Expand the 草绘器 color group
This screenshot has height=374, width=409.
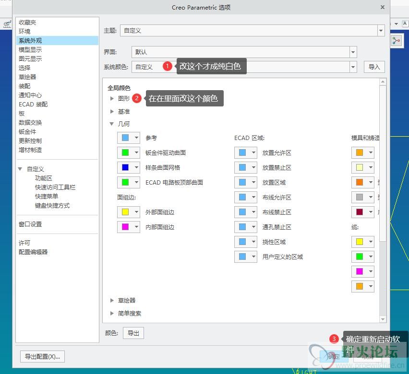[112, 301]
